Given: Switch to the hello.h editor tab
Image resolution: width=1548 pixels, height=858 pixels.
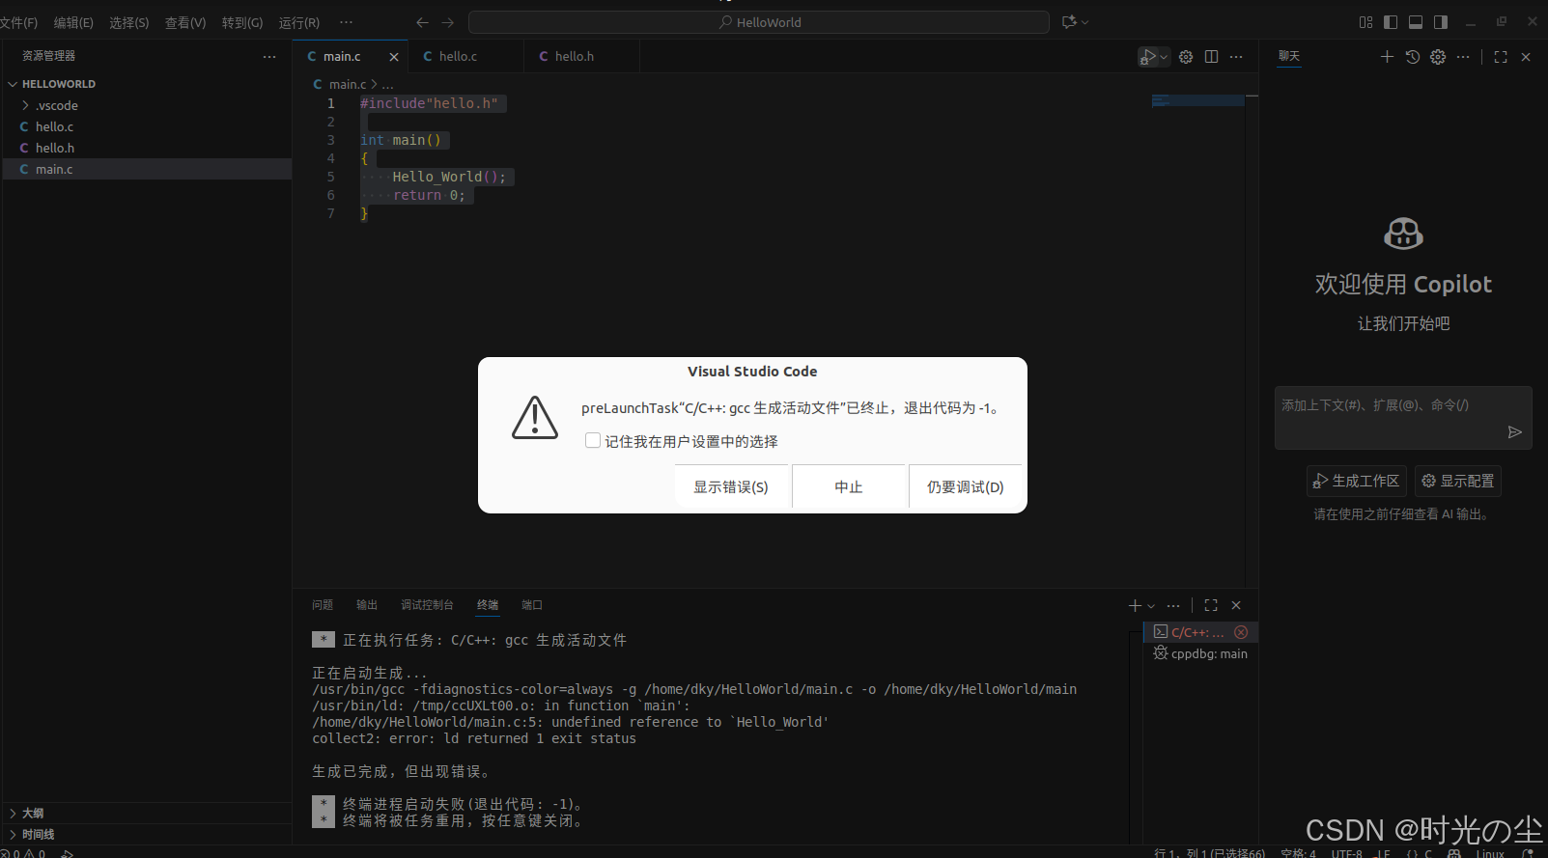Looking at the screenshot, I should click(x=581, y=57).
